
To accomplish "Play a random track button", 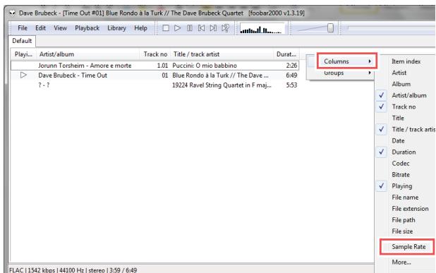I will [x=225, y=28].
